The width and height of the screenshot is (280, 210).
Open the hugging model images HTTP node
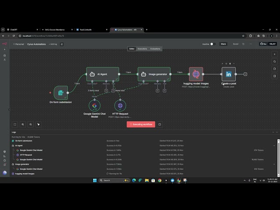point(196,74)
